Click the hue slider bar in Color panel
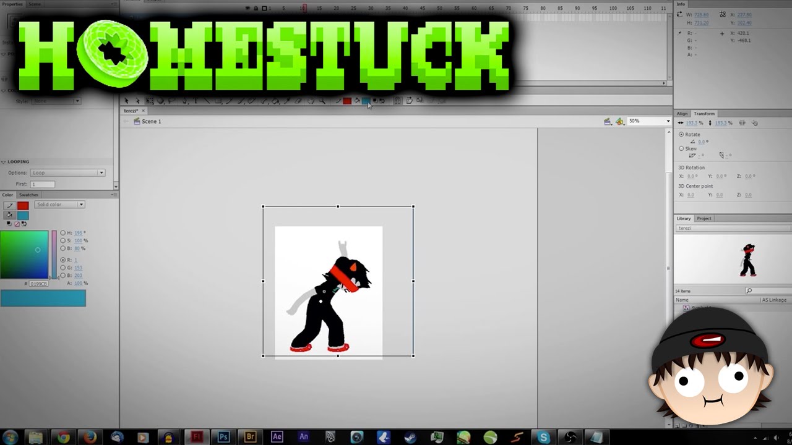This screenshot has height=445, width=792. pyautogui.click(x=54, y=255)
